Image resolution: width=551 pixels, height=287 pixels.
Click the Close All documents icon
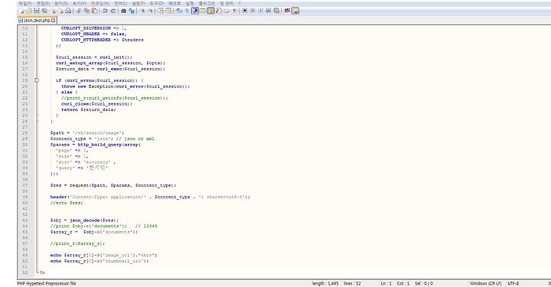coord(61,11)
